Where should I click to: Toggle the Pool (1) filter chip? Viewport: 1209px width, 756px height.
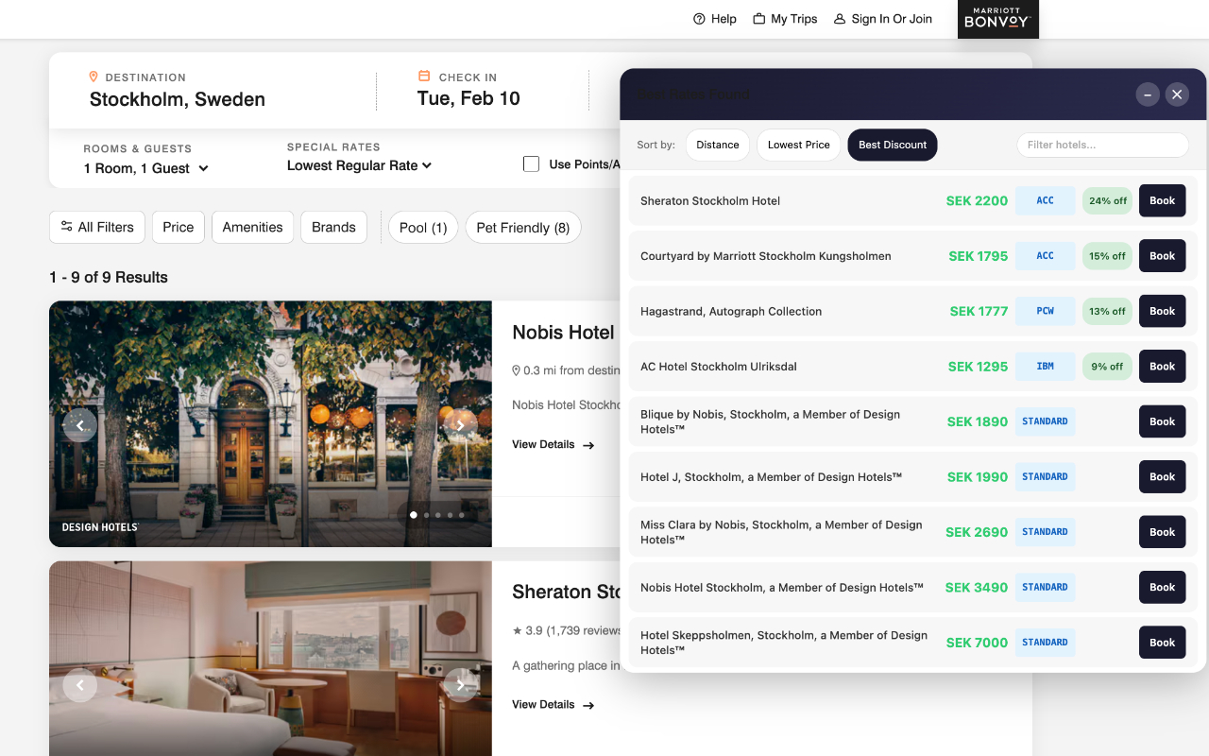point(423,227)
